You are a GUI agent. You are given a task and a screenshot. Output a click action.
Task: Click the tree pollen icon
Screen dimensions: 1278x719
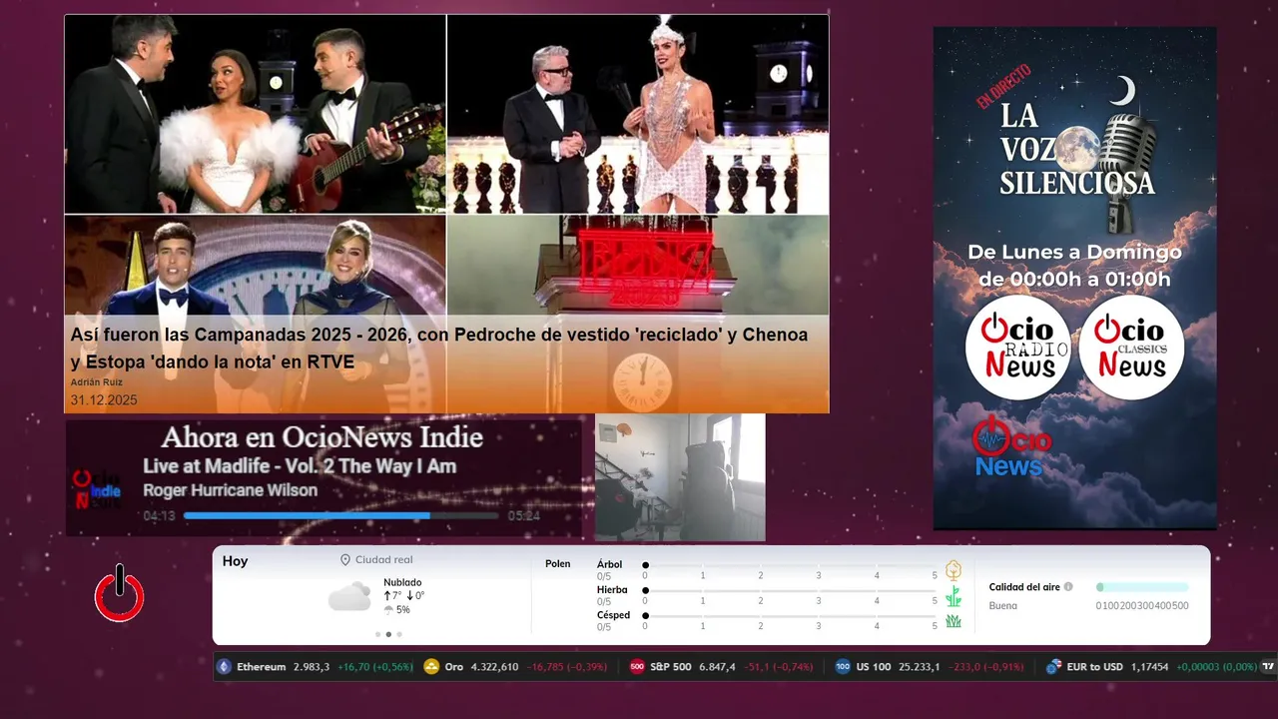(954, 570)
